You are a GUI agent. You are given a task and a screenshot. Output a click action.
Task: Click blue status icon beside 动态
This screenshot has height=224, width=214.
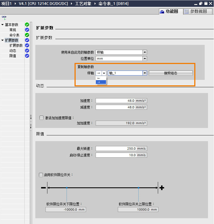click(27, 51)
